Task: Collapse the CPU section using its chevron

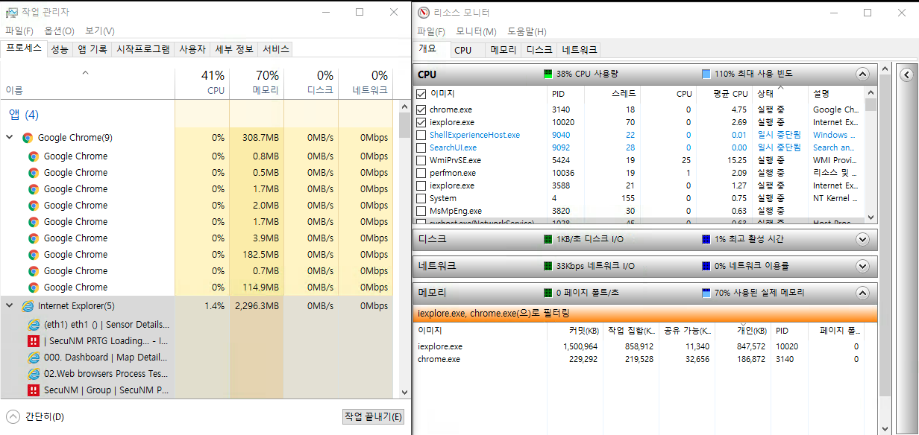Action: click(862, 74)
